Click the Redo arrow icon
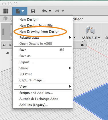 (x=57, y=11)
